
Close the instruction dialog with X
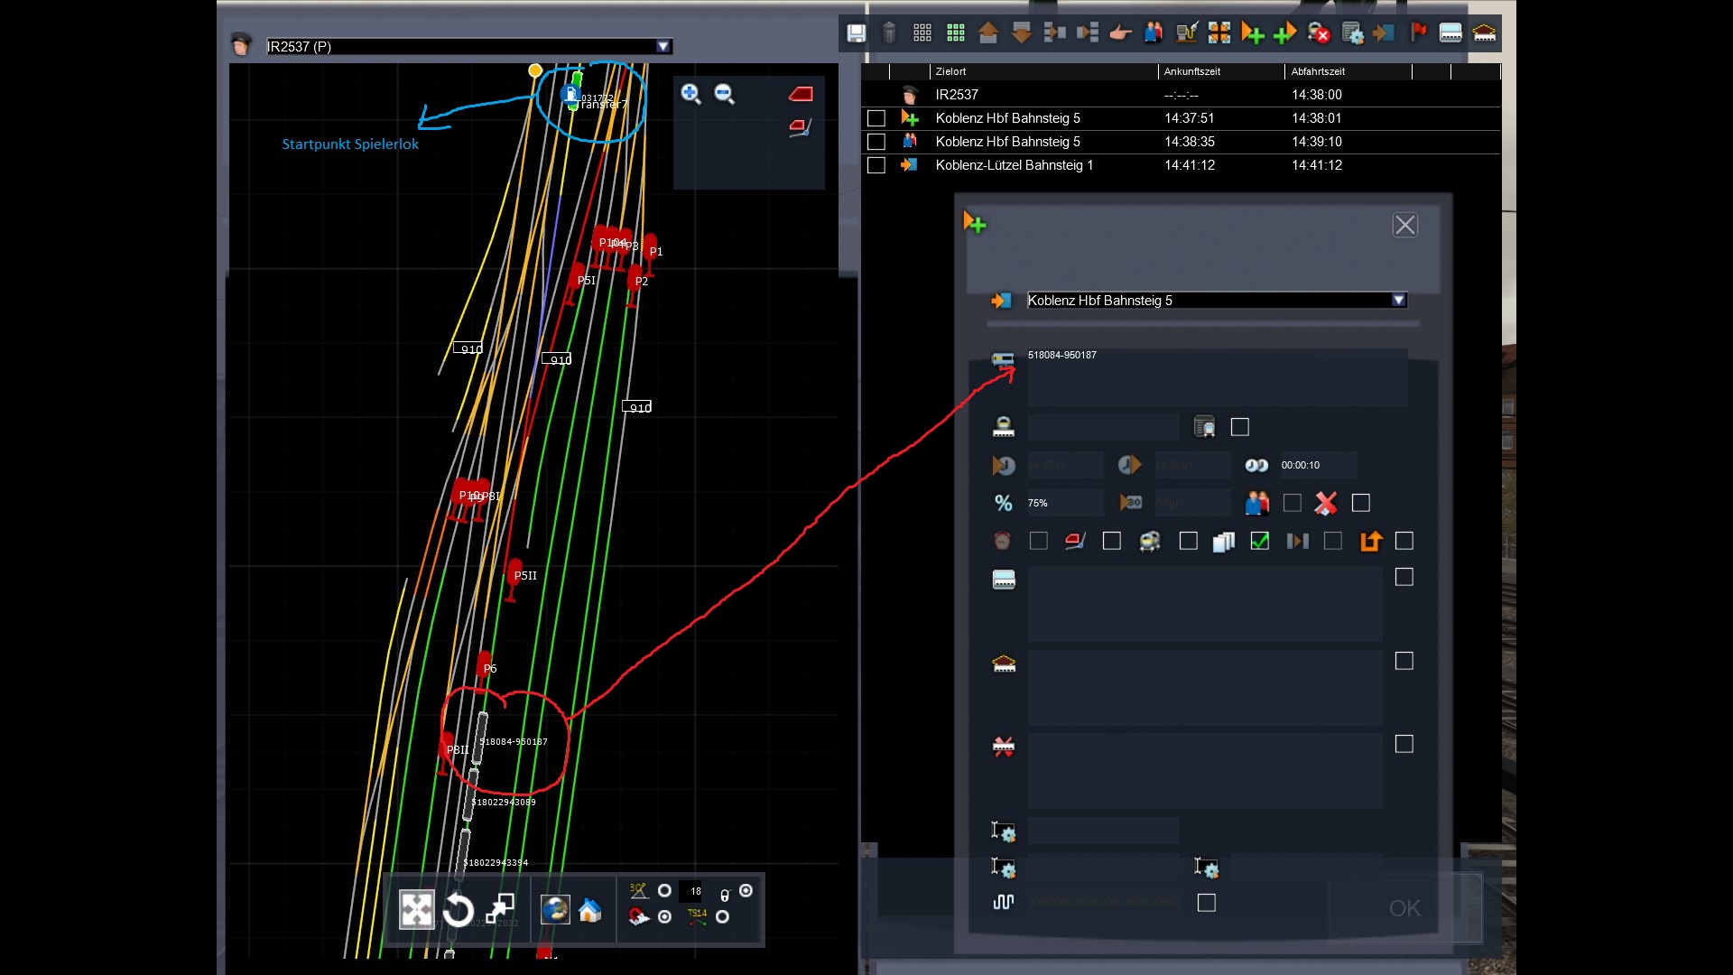click(1404, 225)
